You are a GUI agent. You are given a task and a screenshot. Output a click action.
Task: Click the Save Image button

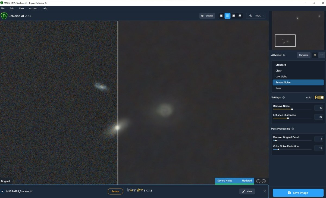click(298, 193)
